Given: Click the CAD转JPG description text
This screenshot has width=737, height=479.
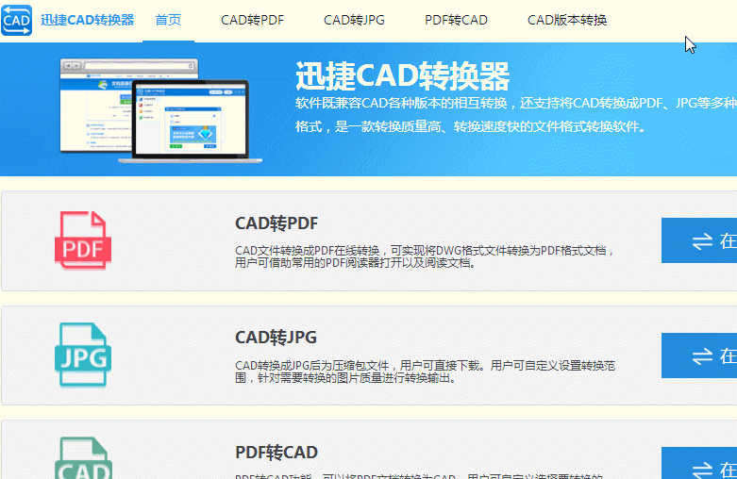Looking at the screenshot, I should (425, 372).
